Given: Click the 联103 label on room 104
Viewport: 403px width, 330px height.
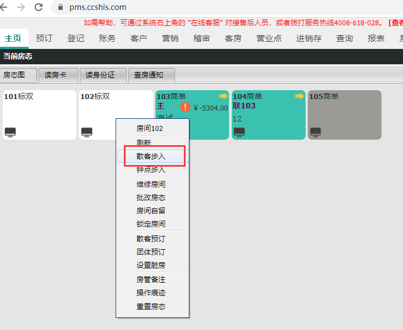Looking at the screenshot, I should coord(244,106).
